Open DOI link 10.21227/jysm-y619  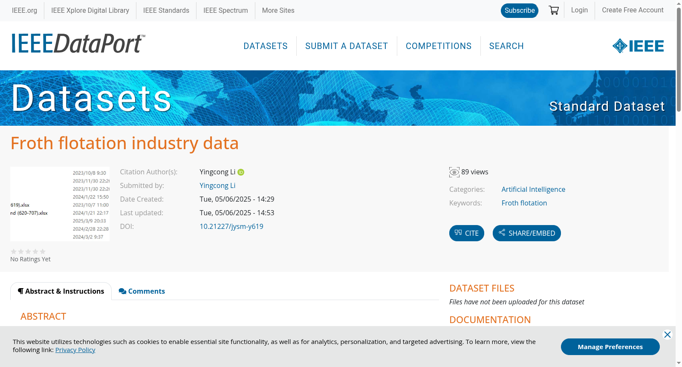[x=231, y=227]
